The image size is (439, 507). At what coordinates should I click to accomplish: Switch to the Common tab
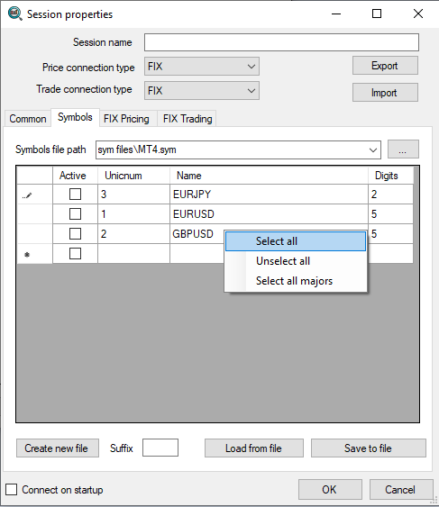point(28,119)
